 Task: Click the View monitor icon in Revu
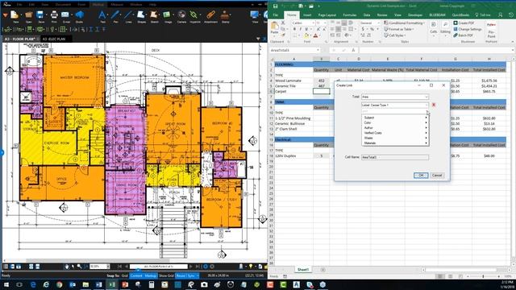point(255,14)
